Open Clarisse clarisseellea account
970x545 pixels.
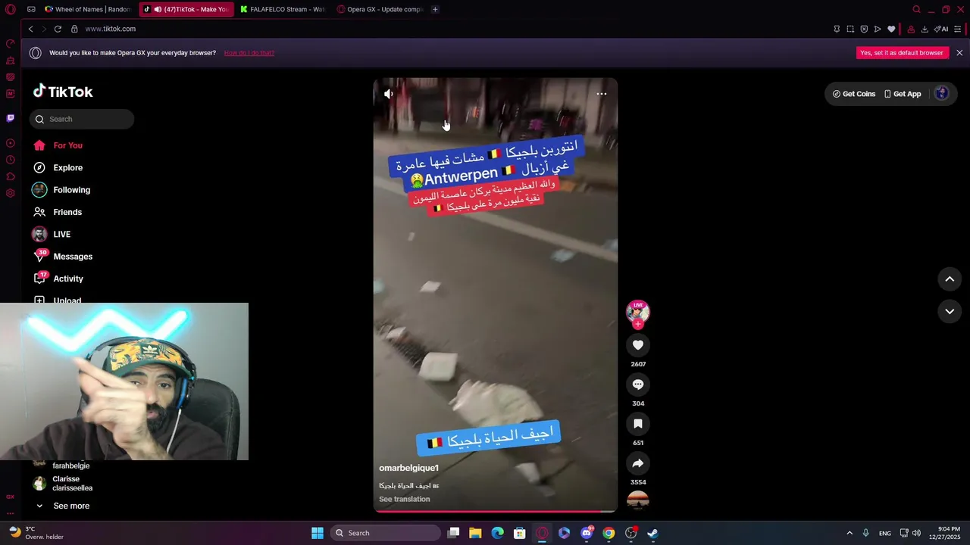63,484
